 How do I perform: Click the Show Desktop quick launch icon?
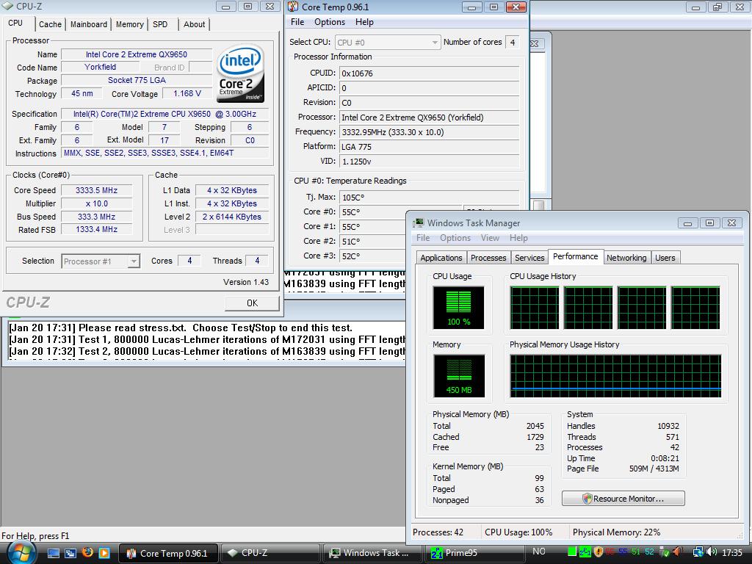point(54,553)
